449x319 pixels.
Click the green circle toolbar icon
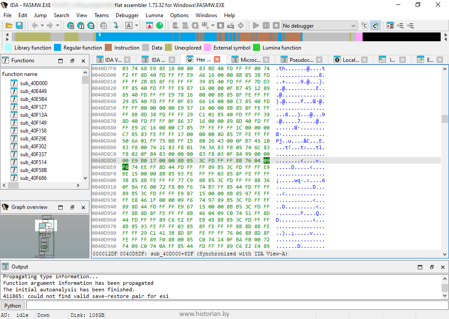[x=160, y=26]
